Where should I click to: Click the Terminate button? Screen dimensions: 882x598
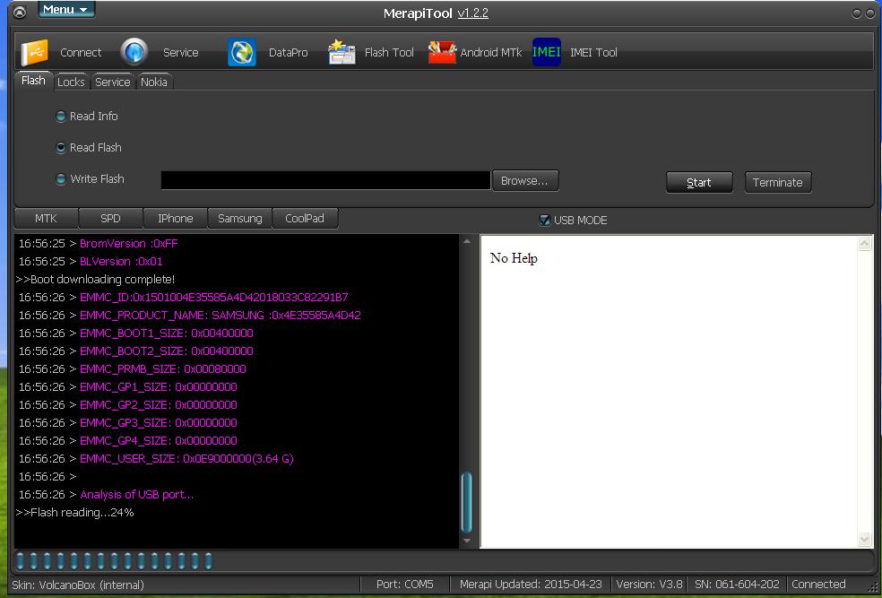point(778,182)
